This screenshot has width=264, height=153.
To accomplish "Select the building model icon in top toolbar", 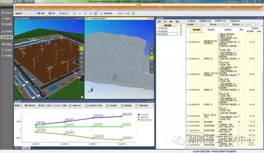I will point(96,13).
